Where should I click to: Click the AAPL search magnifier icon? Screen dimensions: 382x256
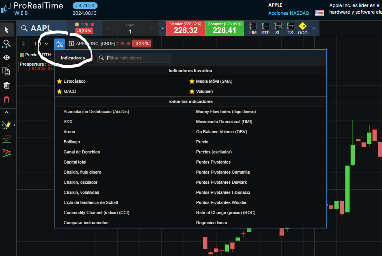[x=24, y=28]
